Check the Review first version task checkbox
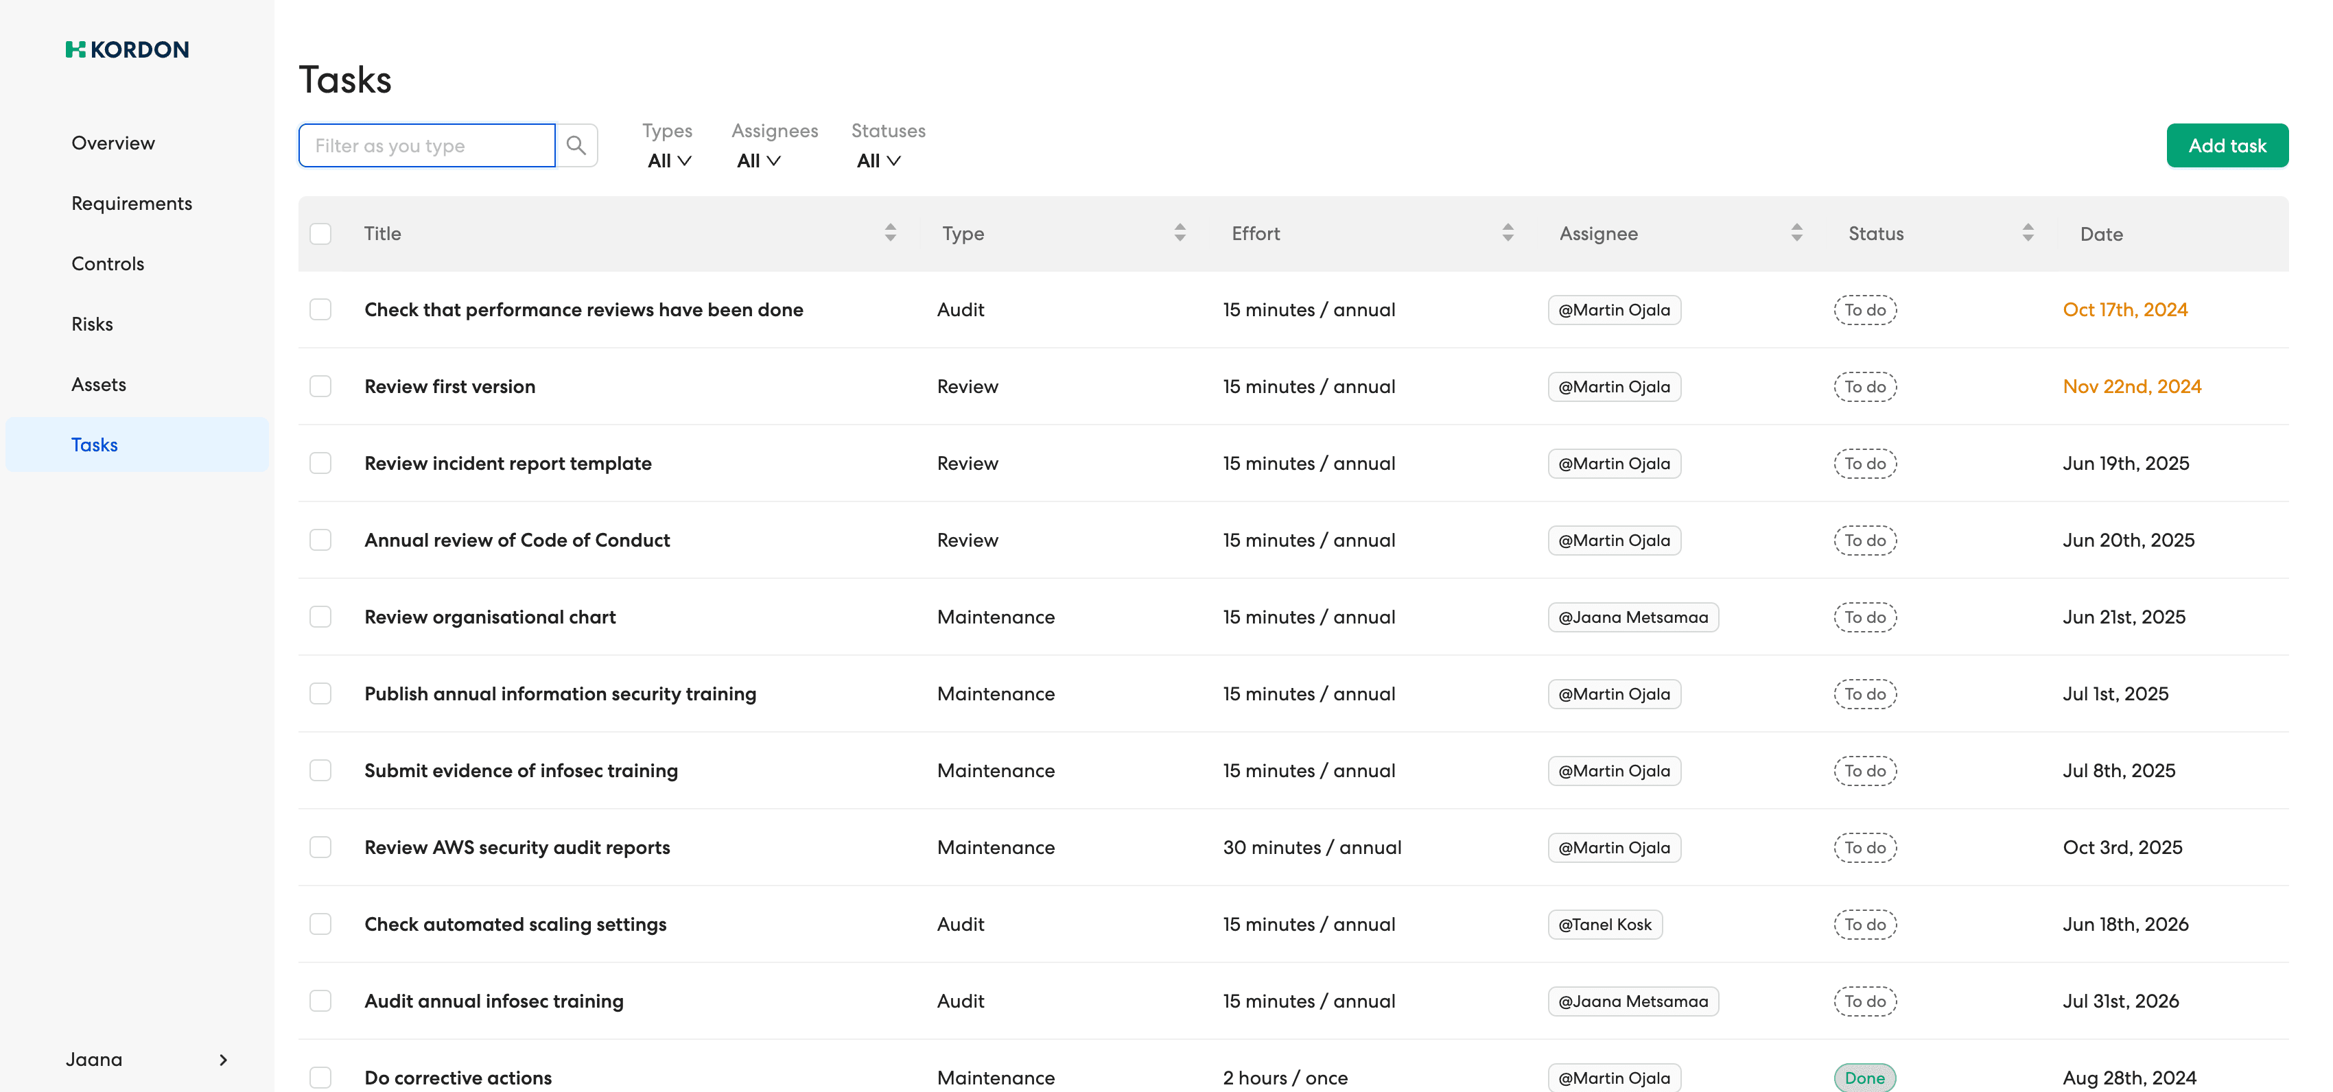This screenshot has width=2333, height=1092. tap(320, 387)
